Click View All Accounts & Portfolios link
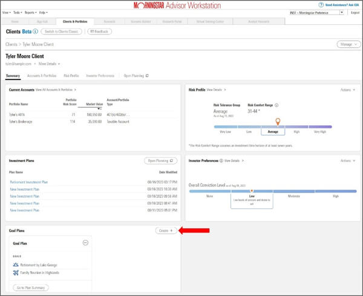Screen dimensions: 363x296 pyautogui.click(x=56, y=90)
